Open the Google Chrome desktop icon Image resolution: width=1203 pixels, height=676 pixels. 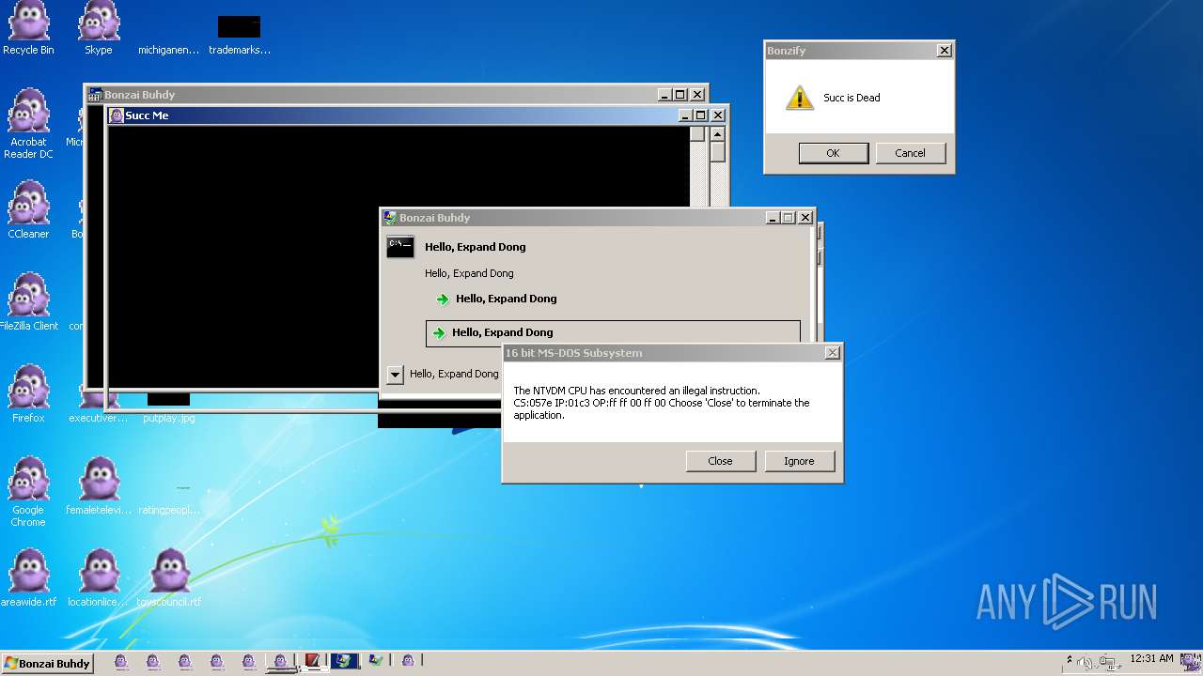pos(28,492)
